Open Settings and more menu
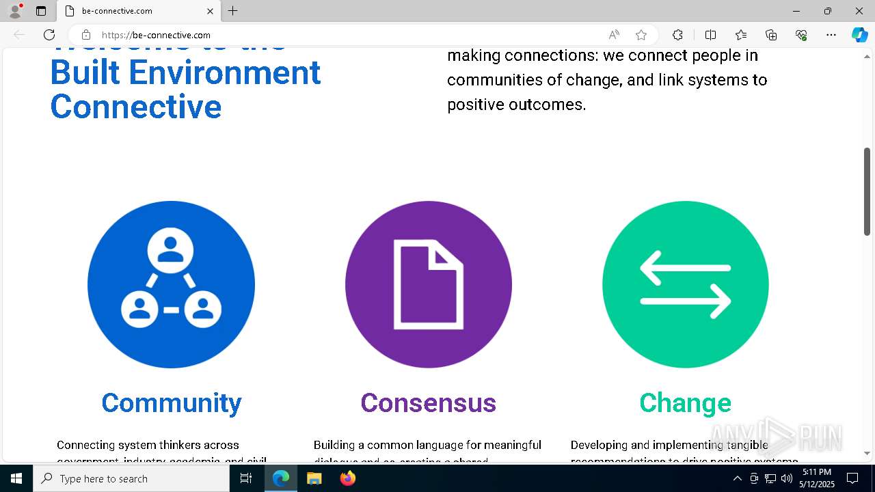This screenshot has height=492, width=875. click(831, 35)
